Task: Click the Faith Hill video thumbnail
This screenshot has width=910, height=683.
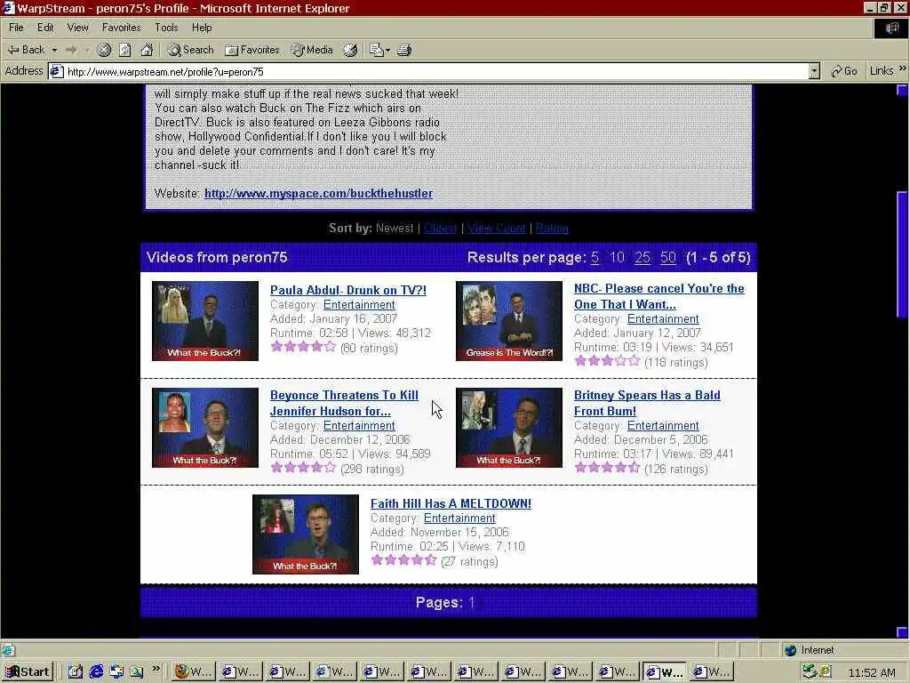Action: 306,534
